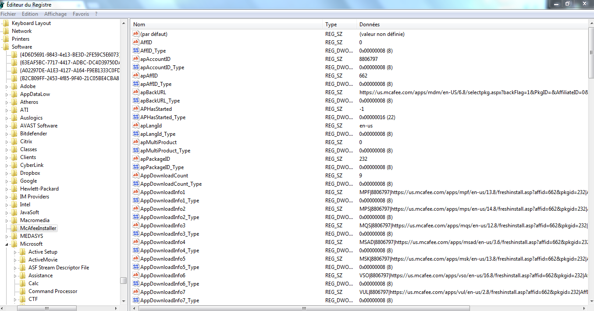Screen dimensions: 594x311
Task: Click the DWORD icon of apAccountID_Type
Action: 136,67
